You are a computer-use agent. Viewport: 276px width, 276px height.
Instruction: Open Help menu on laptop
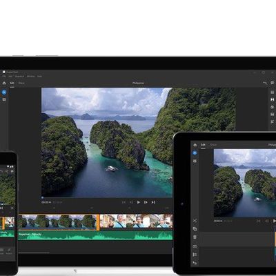tap(39, 77)
